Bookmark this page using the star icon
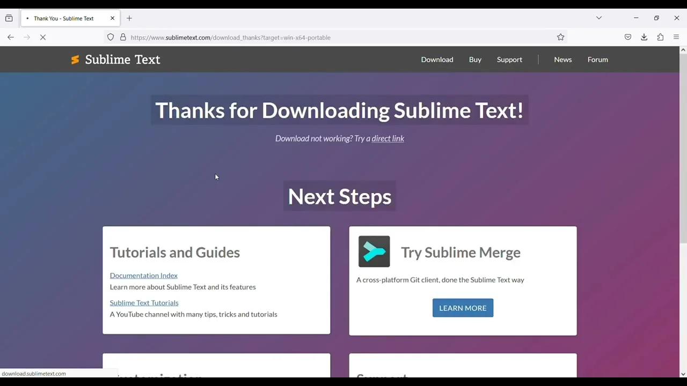Image resolution: width=687 pixels, height=386 pixels. 560,37
